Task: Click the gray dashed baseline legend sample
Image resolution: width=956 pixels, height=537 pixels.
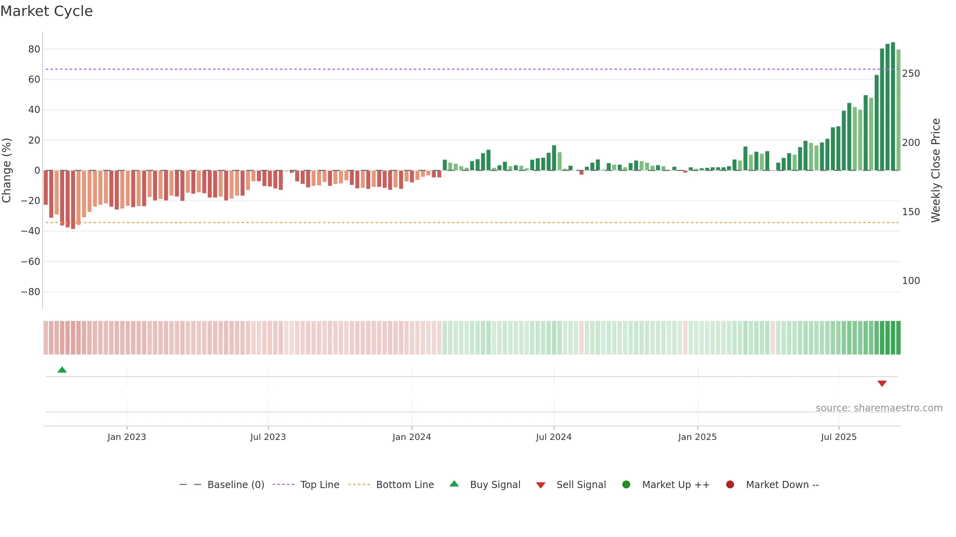Action: tap(190, 484)
